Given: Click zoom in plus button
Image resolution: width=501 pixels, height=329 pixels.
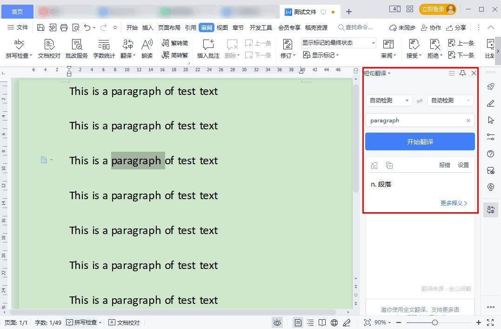Looking at the screenshot, I should coord(478,322).
